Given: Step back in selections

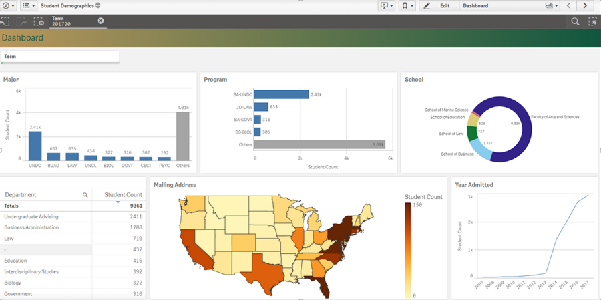Looking at the screenshot, I should (x=5, y=21).
